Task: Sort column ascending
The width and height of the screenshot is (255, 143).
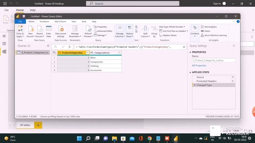Action: 137,27
